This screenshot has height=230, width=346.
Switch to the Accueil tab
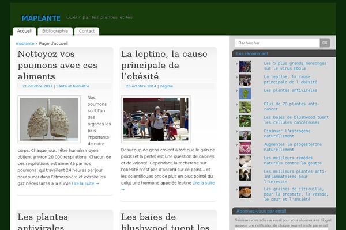click(24, 31)
